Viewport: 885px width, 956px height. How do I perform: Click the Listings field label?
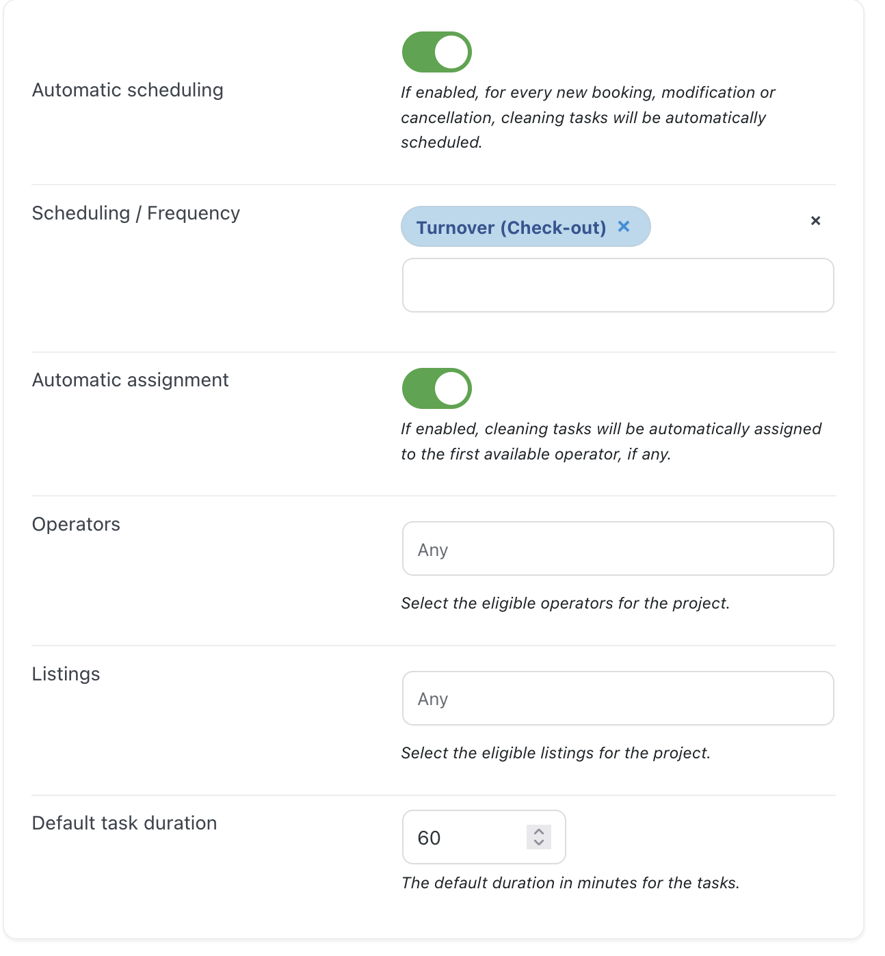66,674
